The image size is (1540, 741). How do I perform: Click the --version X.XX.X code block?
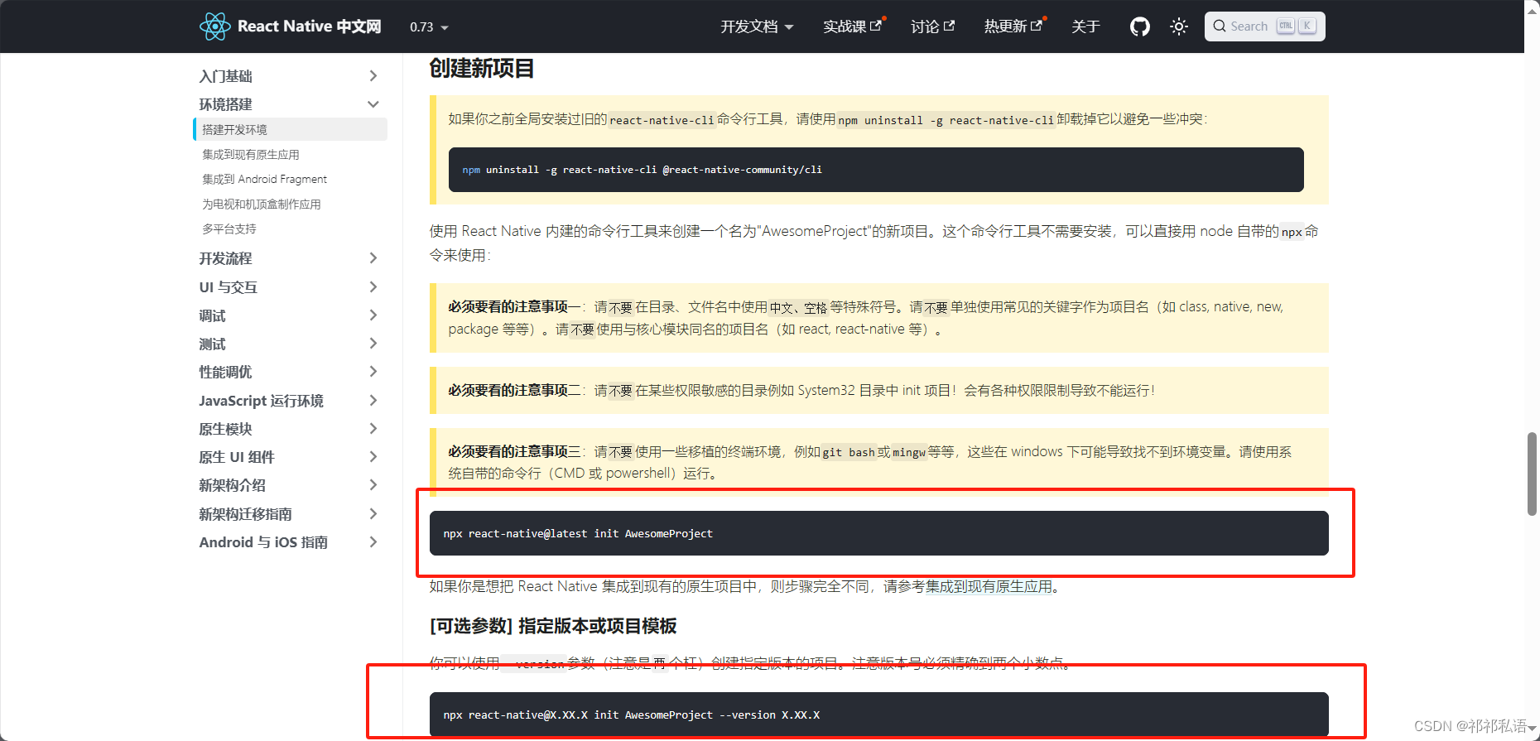878,714
